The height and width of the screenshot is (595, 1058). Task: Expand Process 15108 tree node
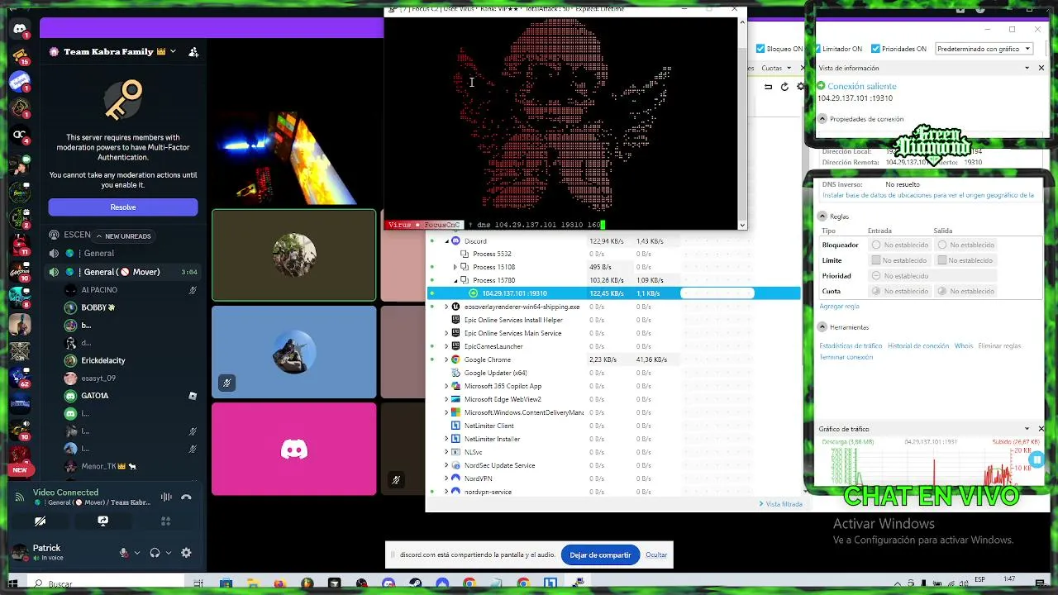tap(455, 268)
